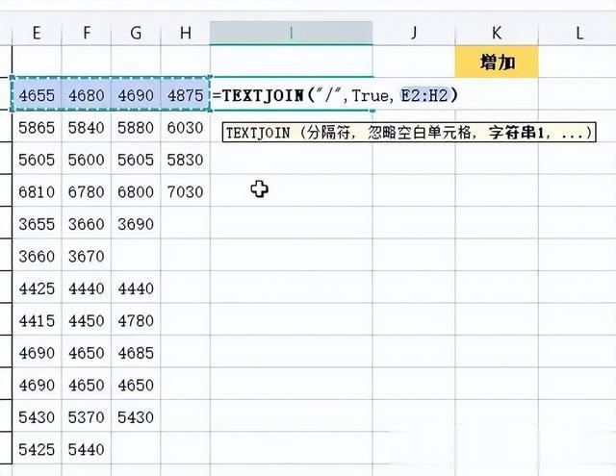This screenshot has width=616, height=476.
Task: Select the cell containing 5880
Action: [136, 128]
